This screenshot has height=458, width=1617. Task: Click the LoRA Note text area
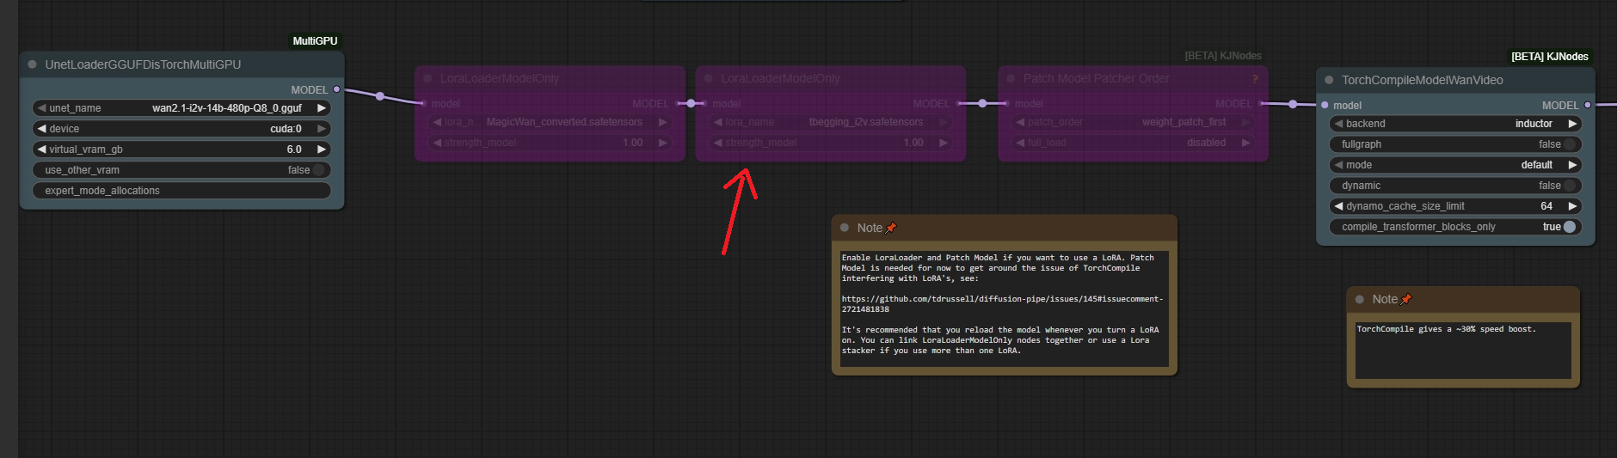1004,308
